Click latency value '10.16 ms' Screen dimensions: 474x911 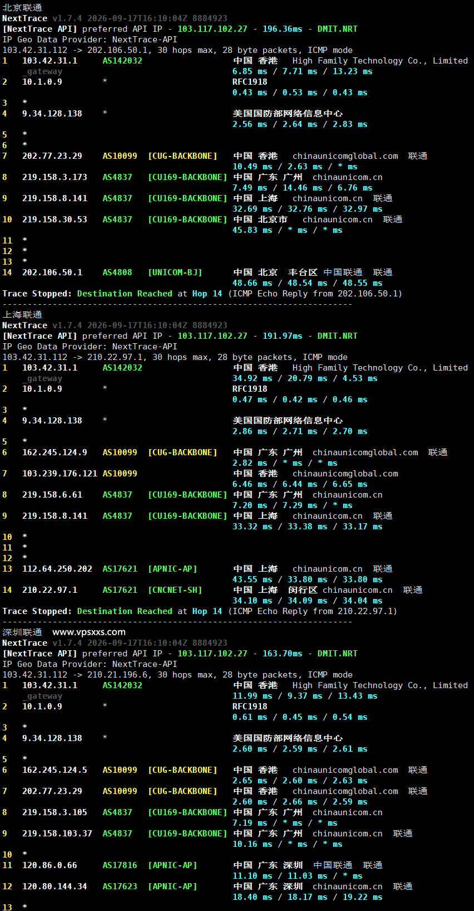click(x=253, y=844)
